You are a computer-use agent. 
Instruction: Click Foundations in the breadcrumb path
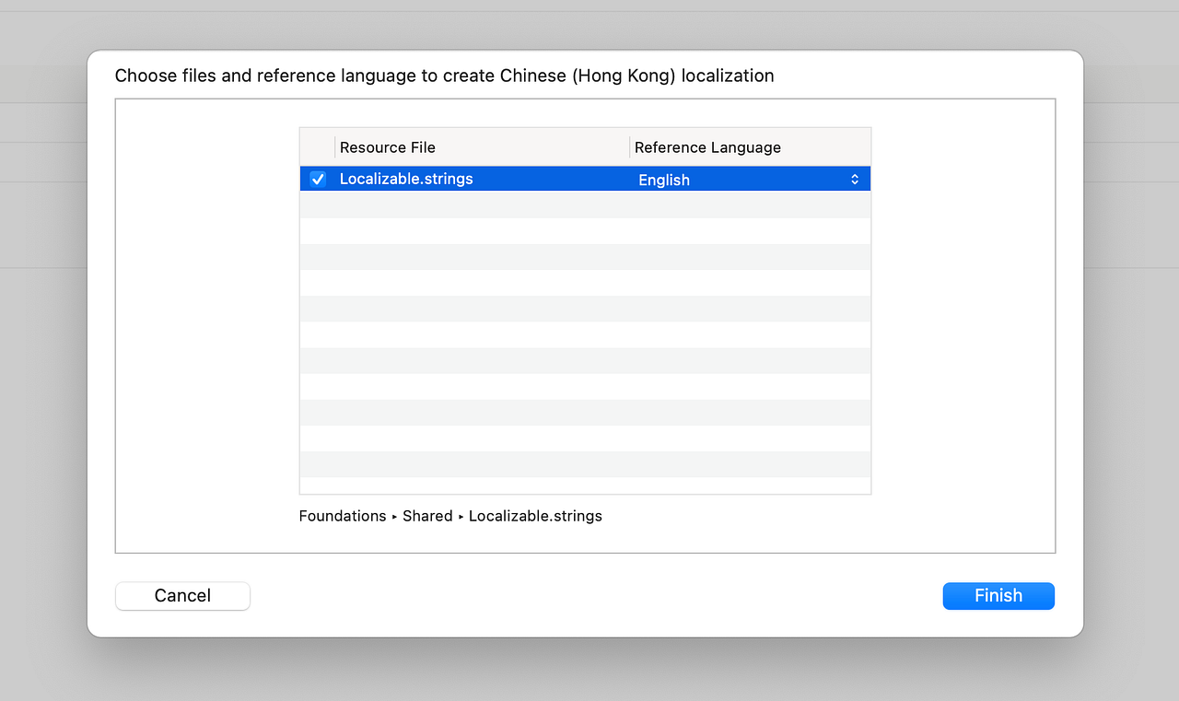point(343,516)
